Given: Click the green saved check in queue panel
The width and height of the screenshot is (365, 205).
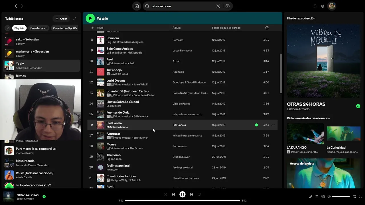Looking at the screenshot, I should [358, 106].
